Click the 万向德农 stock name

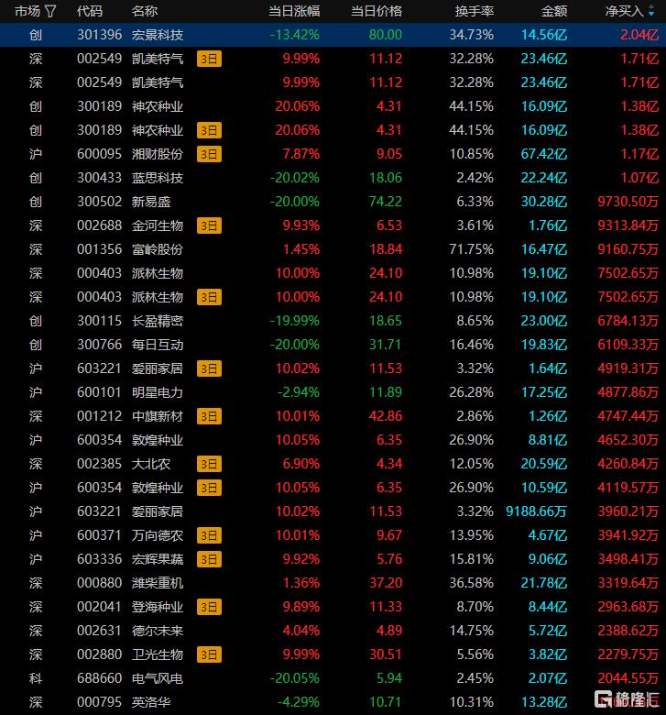[158, 535]
